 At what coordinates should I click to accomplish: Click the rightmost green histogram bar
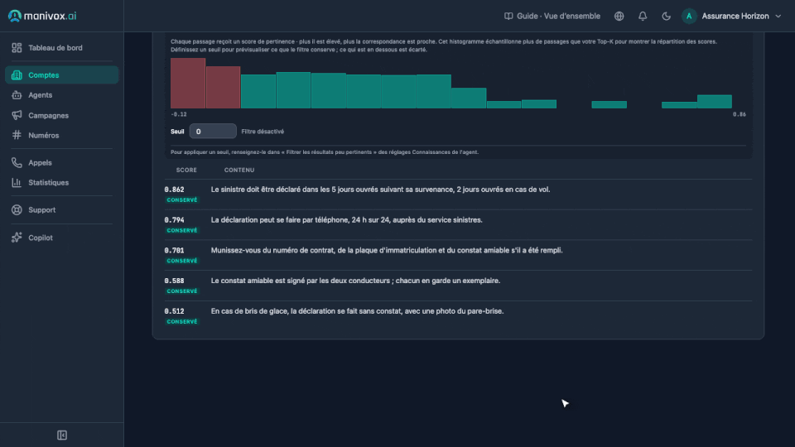(715, 101)
